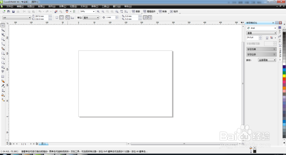286x155 pixels.
Task: Select the Crop tool in toolbox
Action: (3, 35)
